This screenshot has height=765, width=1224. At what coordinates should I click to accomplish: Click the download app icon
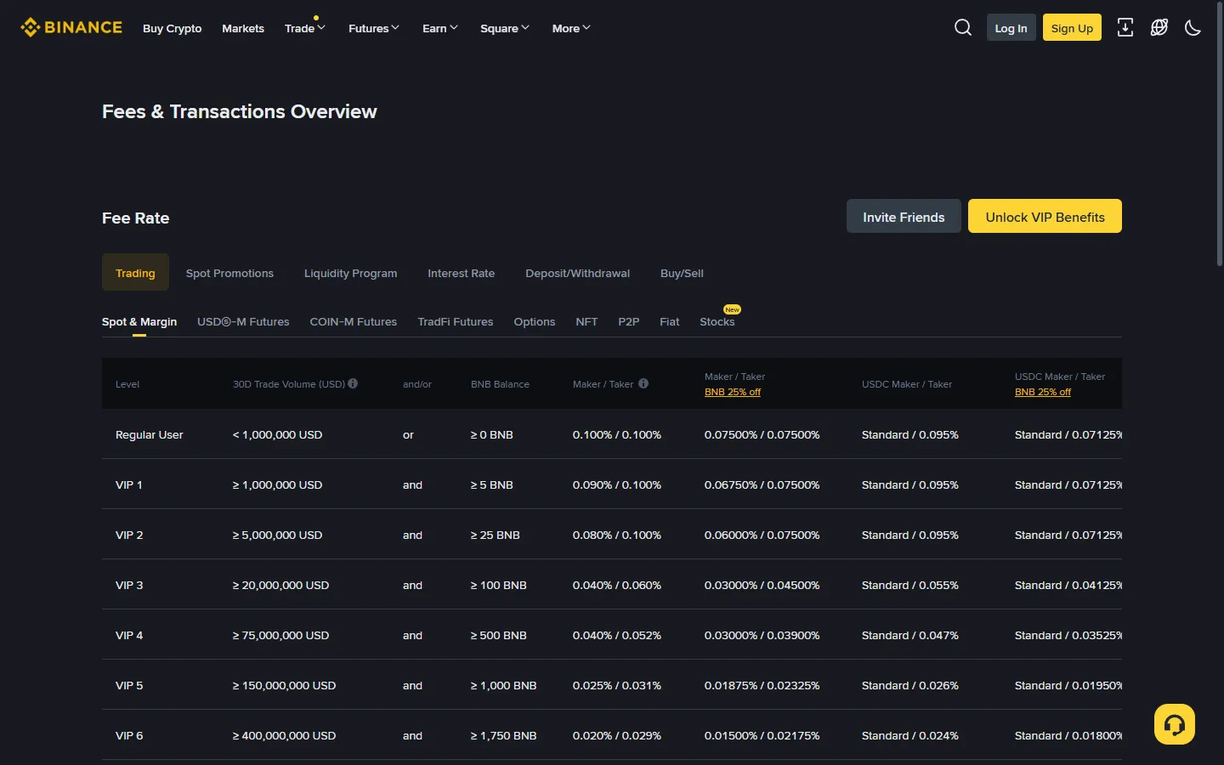tap(1125, 27)
